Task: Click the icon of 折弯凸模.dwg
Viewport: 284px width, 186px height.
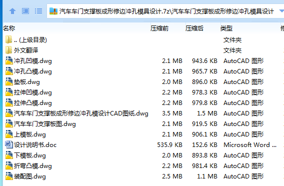Action: point(9,165)
